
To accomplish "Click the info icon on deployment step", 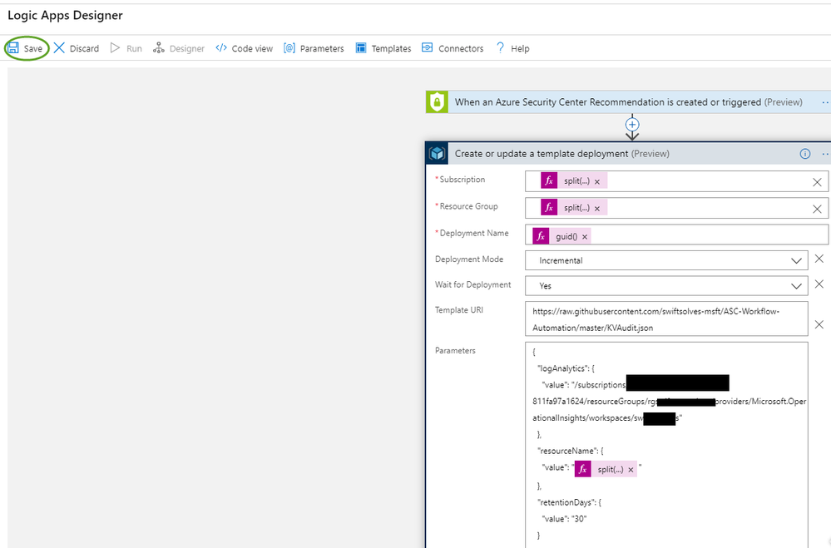I will (x=805, y=154).
